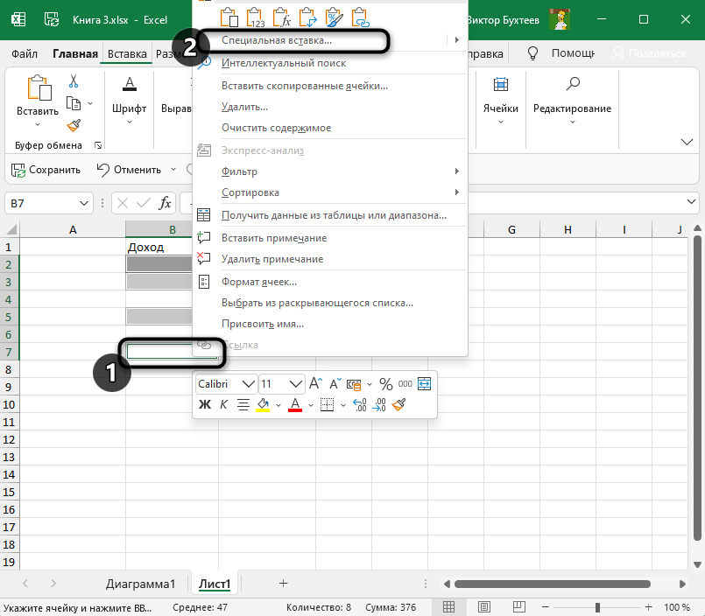Apply yellow fill color from mini toolbar

pos(263,404)
